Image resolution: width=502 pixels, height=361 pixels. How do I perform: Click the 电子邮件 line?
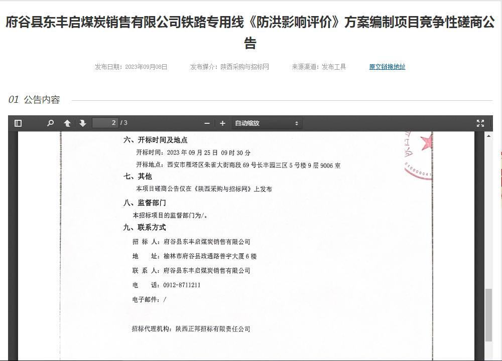coord(149,299)
